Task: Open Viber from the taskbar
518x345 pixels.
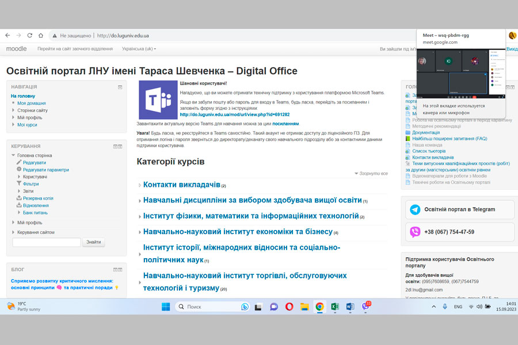Action: click(x=365, y=306)
